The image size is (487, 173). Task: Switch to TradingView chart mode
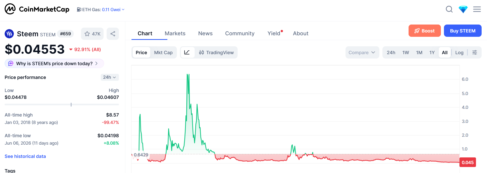pyautogui.click(x=216, y=52)
